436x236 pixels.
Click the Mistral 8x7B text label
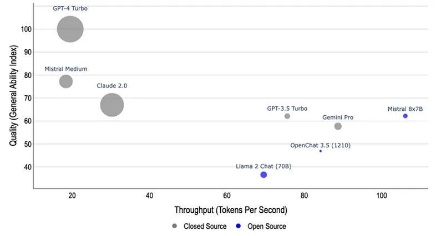coord(405,109)
